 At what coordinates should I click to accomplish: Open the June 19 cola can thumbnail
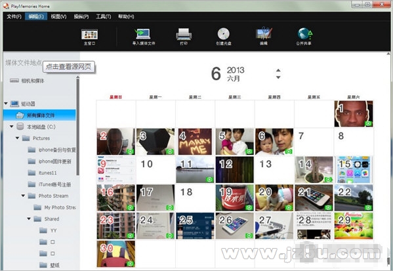click(x=235, y=198)
